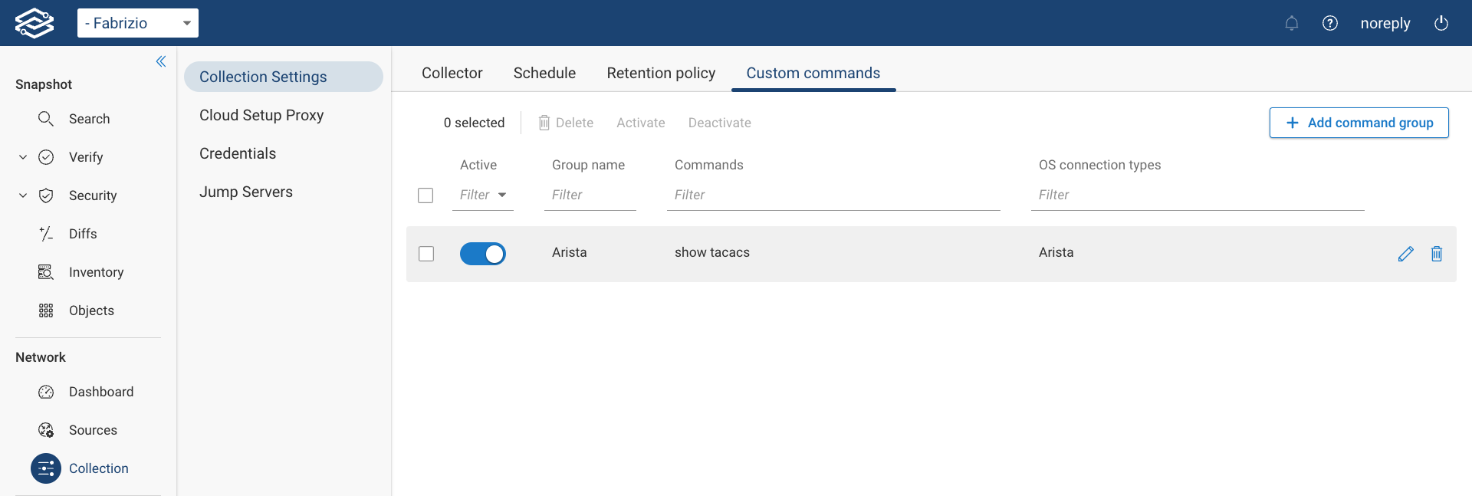
Task: Open the Active filter dropdown
Action: coord(483,195)
